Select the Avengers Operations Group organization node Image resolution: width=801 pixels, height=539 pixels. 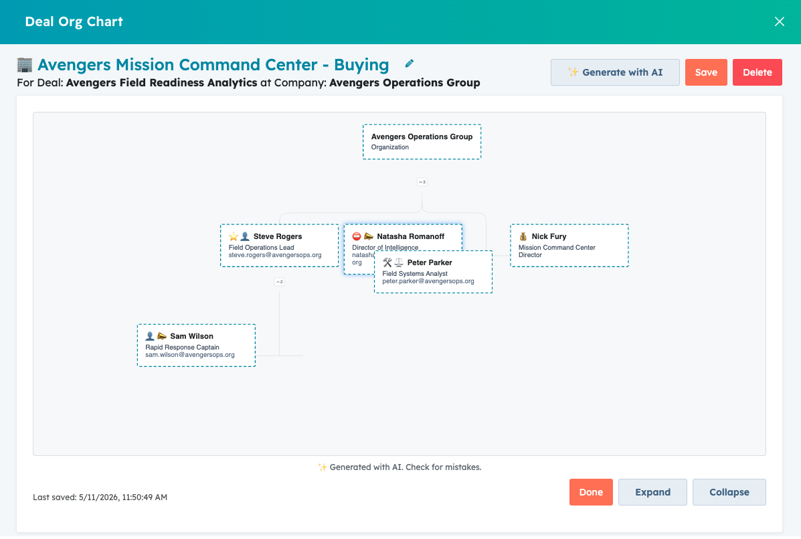(x=422, y=141)
